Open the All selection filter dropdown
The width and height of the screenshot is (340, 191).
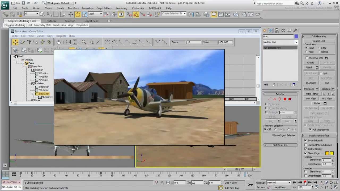[31, 14]
